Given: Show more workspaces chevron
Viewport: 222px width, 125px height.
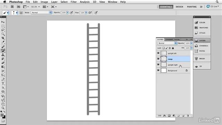Looking at the screenshot, I should coord(201,7).
